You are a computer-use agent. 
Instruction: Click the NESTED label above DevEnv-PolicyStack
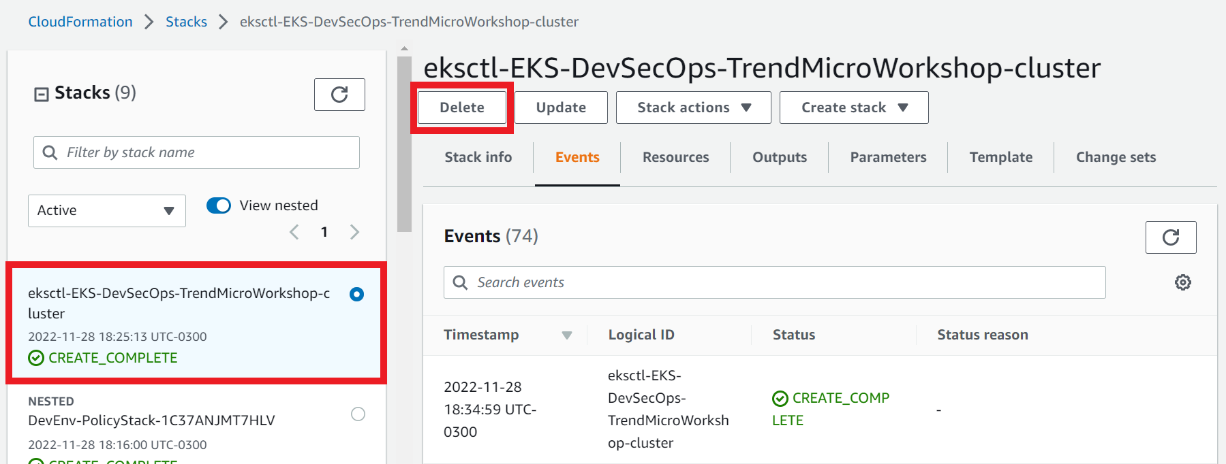pyautogui.click(x=51, y=401)
